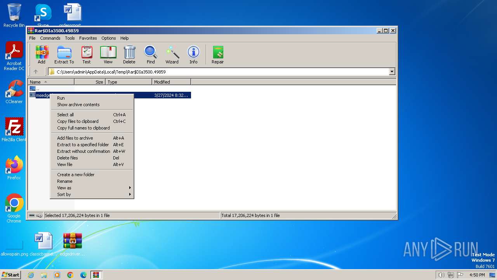The width and height of the screenshot is (497, 280).
Task: Click the taskbar clock 4:50 PM
Action: (x=477, y=275)
